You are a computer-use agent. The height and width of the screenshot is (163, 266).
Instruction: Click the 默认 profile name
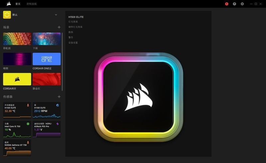pyautogui.click(x=15, y=15)
